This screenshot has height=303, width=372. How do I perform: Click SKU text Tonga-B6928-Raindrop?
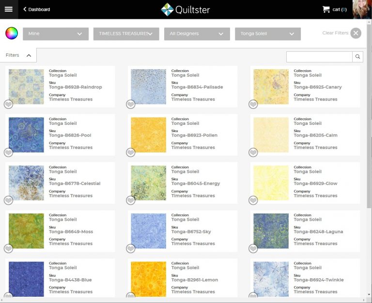(x=76, y=87)
